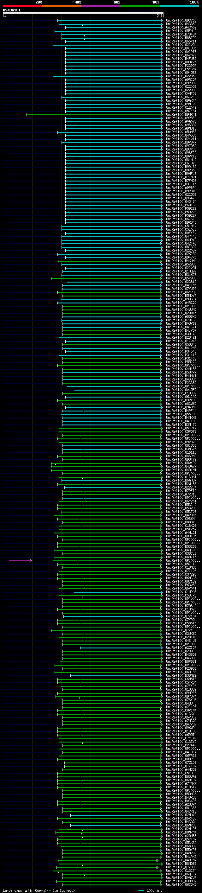The width and height of the screenshot is (202, 893).
Task: Click the cyan ~100% identity legend segment
Action: point(179,6)
